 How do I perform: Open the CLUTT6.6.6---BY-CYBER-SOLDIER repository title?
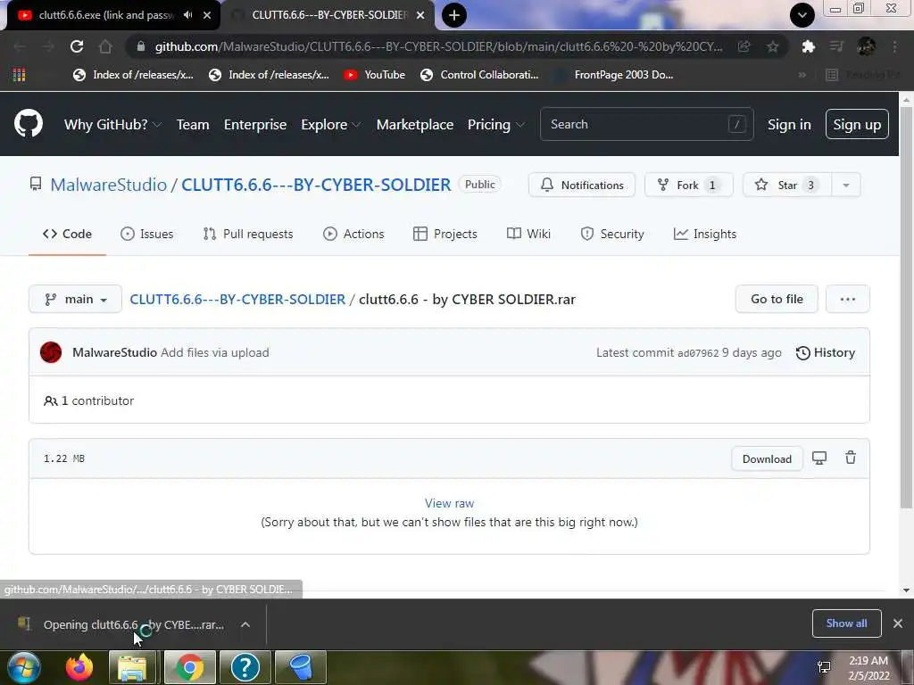316,185
